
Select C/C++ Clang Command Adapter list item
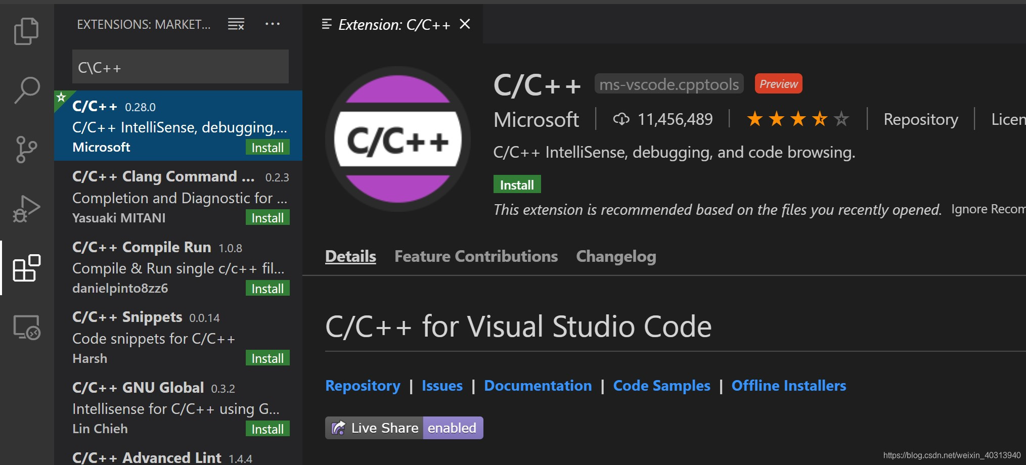178,197
